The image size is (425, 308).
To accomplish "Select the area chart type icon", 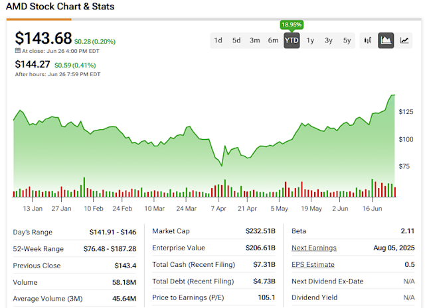I will [386, 40].
